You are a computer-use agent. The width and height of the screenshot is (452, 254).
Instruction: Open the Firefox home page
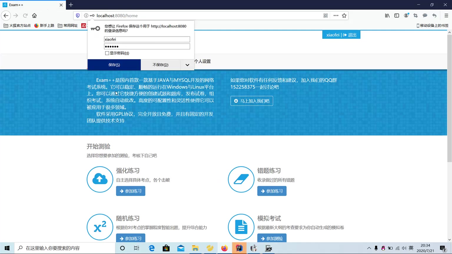coord(34,16)
